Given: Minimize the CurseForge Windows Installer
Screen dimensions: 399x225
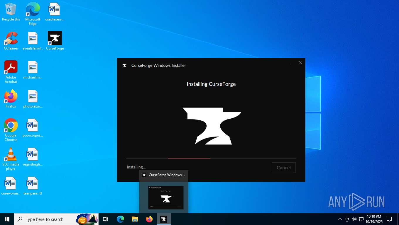Looking at the screenshot, I should point(292,63).
